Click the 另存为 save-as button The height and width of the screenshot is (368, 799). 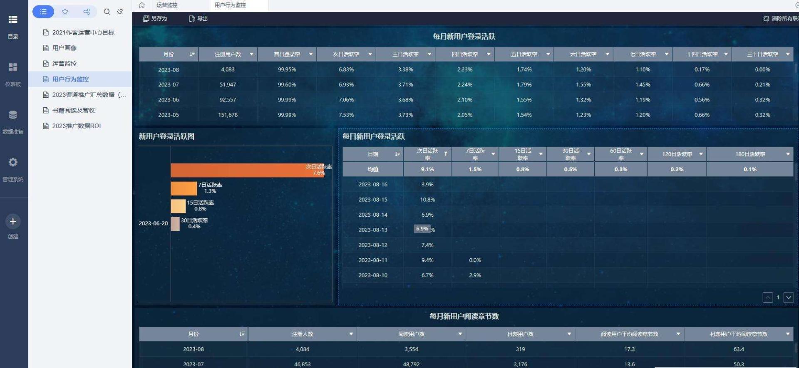(x=155, y=19)
